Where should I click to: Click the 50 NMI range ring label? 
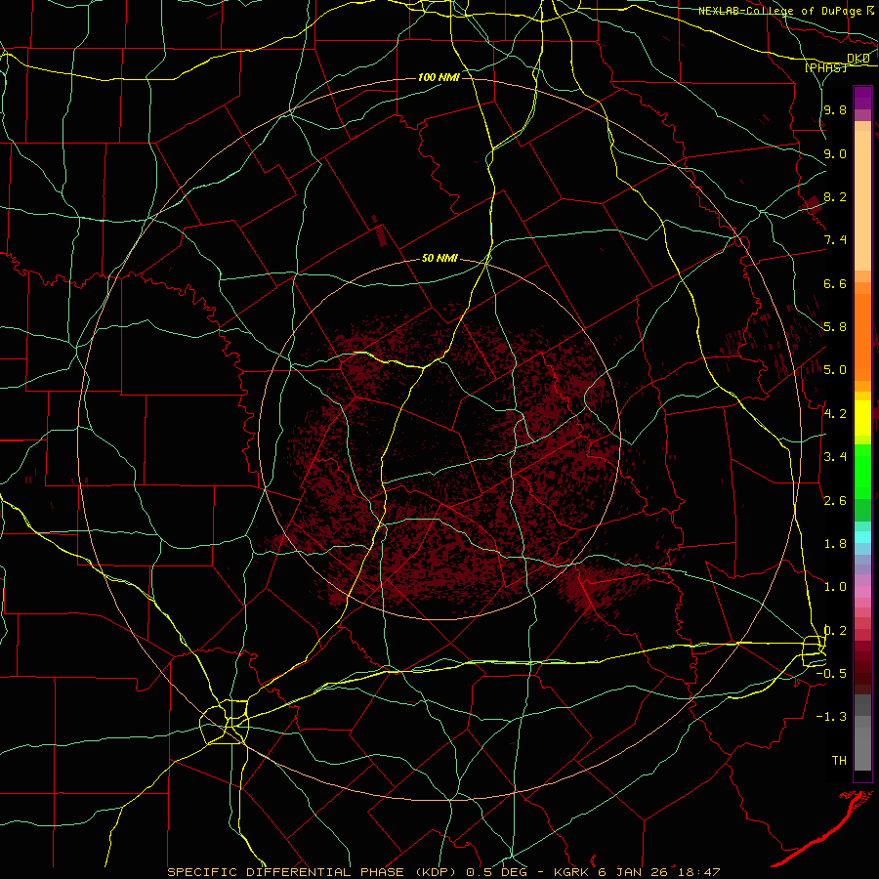click(439, 258)
